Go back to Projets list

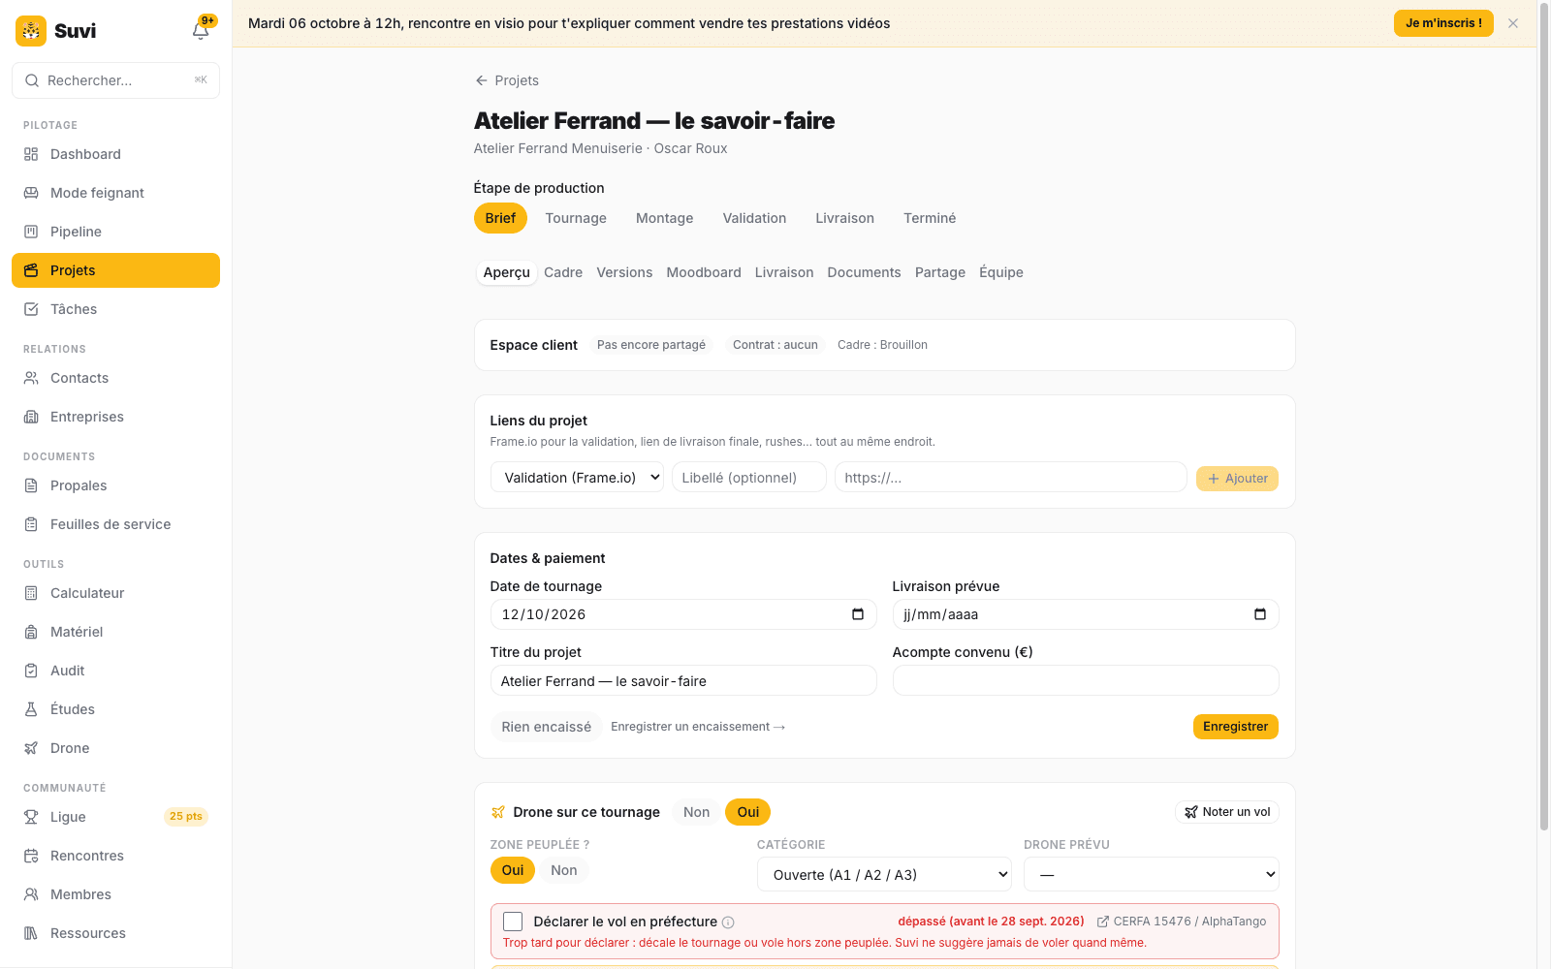tap(506, 80)
